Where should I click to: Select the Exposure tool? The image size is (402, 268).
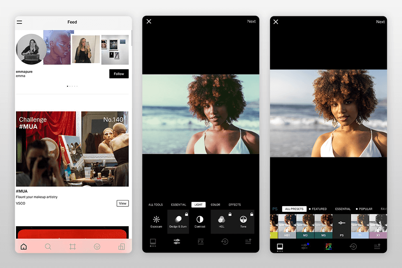156,222
